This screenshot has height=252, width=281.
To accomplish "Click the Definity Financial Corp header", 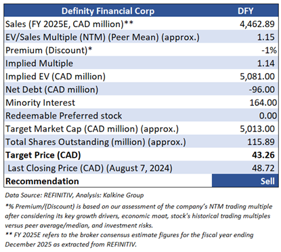I will [x=108, y=11].
